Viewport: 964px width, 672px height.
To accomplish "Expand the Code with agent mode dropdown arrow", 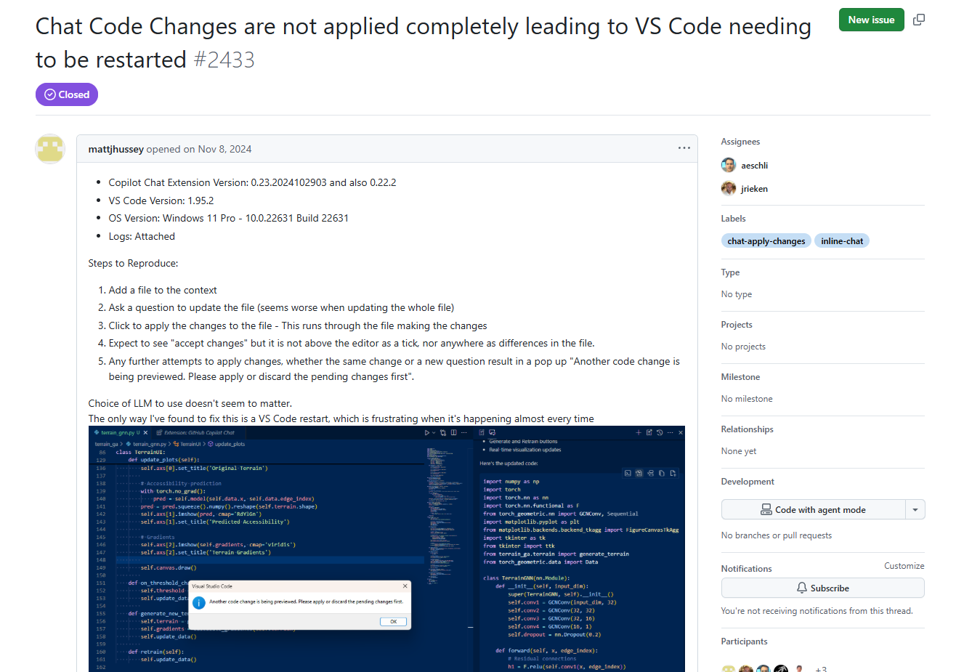I will [915, 509].
